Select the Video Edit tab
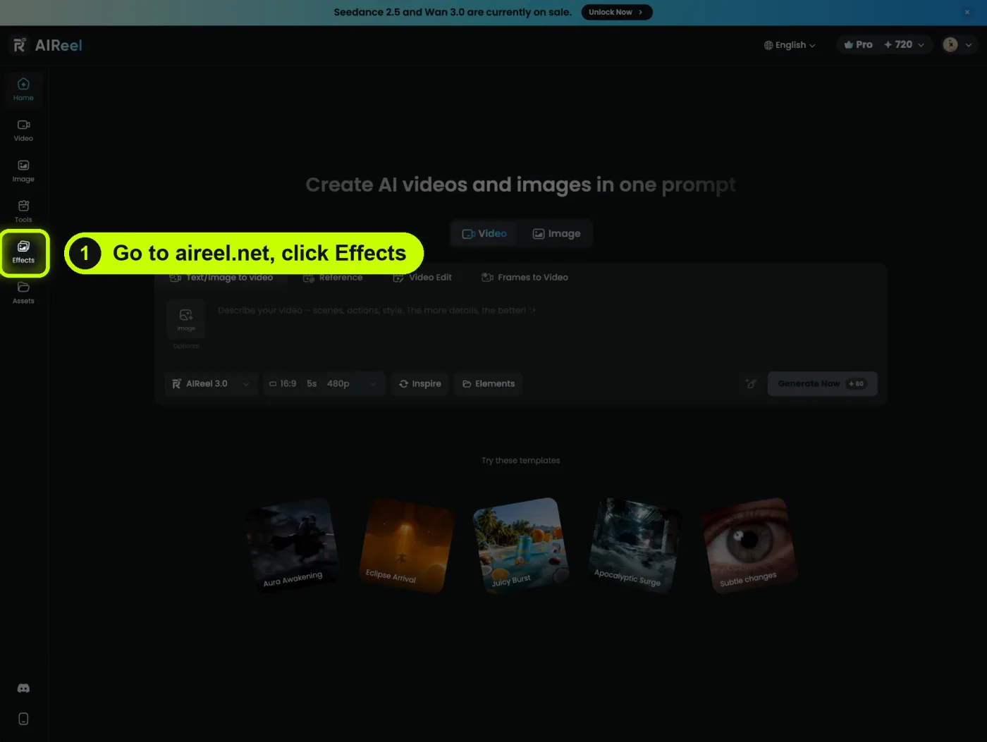This screenshot has width=987, height=742. [x=422, y=277]
